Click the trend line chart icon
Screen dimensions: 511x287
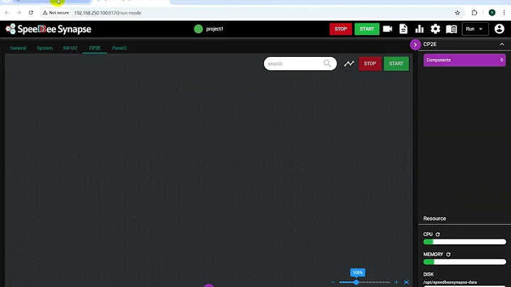349,64
